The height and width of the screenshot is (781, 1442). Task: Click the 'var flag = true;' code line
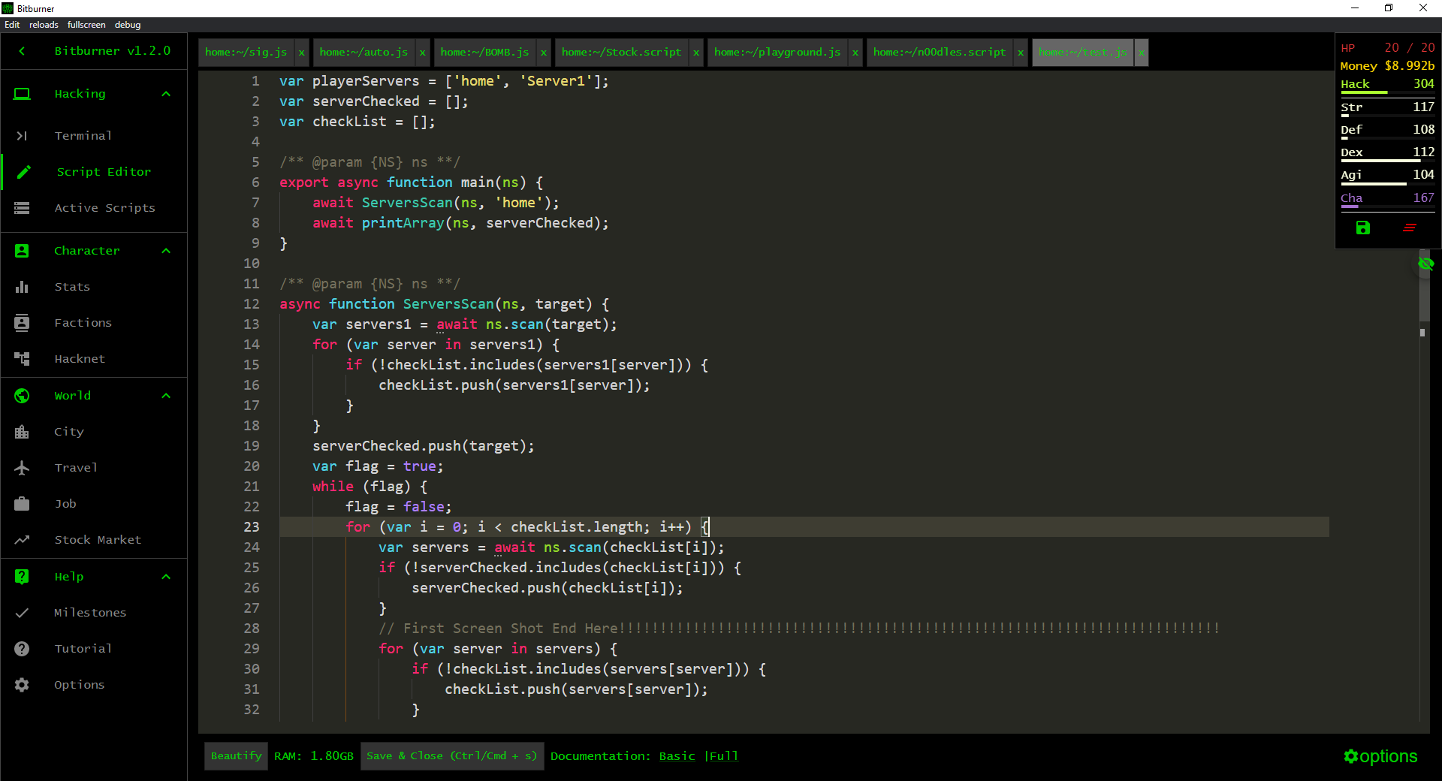(x=378, y=466)
